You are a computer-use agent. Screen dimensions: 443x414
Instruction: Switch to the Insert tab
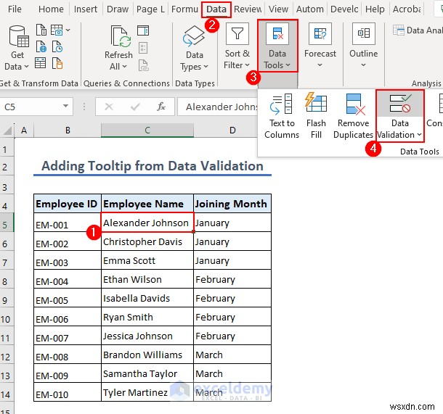click(85, 9)
